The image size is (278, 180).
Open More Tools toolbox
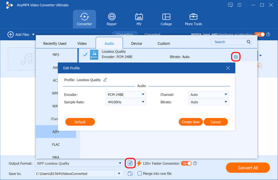(193, 19)
